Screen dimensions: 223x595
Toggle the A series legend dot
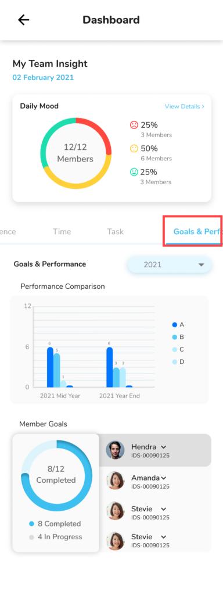coord(175,325)
